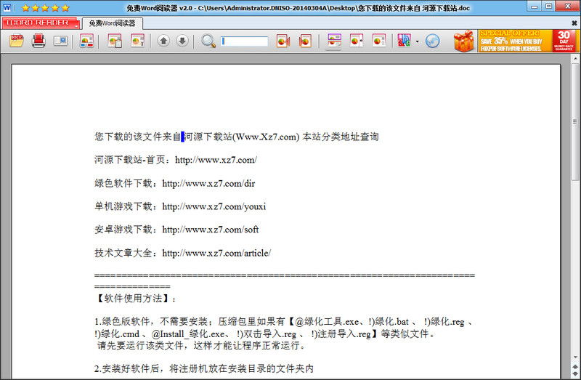This screenshot has width=581, height=380.
Task: Select the continuous page layout icon
Action: (334, 41)
